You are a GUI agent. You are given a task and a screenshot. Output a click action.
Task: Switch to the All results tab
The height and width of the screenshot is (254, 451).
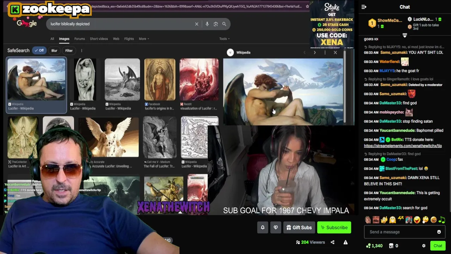pos(52,39)
